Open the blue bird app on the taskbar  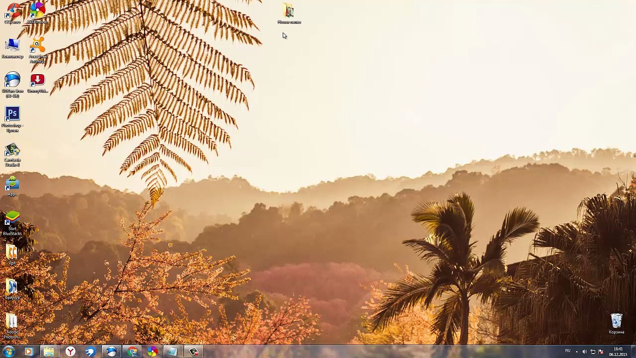click(90, 352)
